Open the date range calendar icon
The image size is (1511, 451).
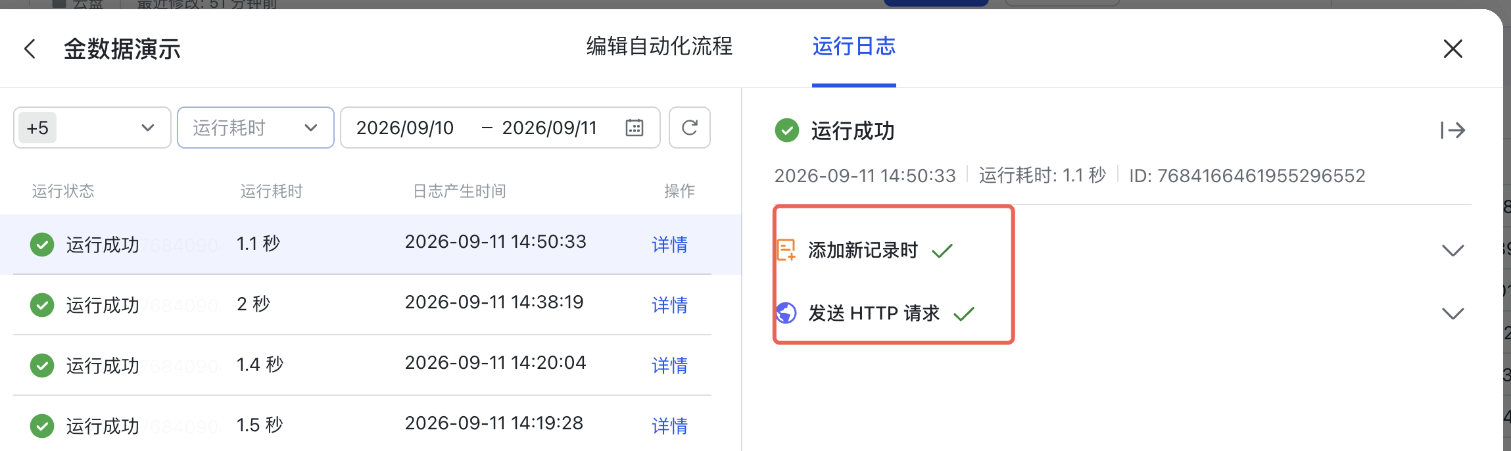point(635,128)
